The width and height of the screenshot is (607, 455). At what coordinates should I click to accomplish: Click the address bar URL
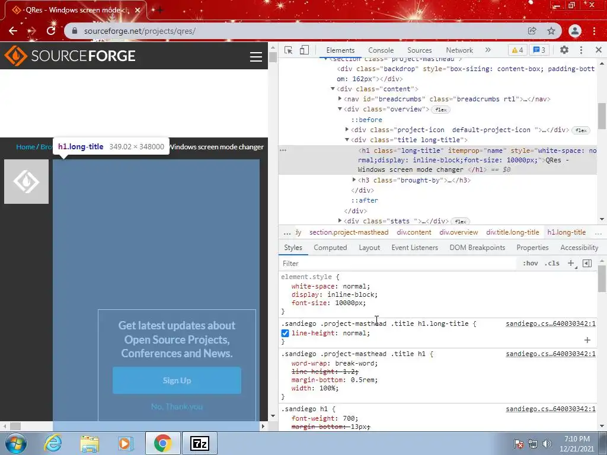pyautogui.click(x=140, y=31)
